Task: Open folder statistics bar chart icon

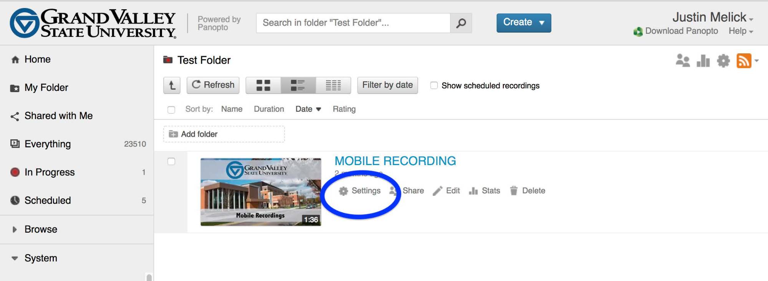Action: point(703,61)
